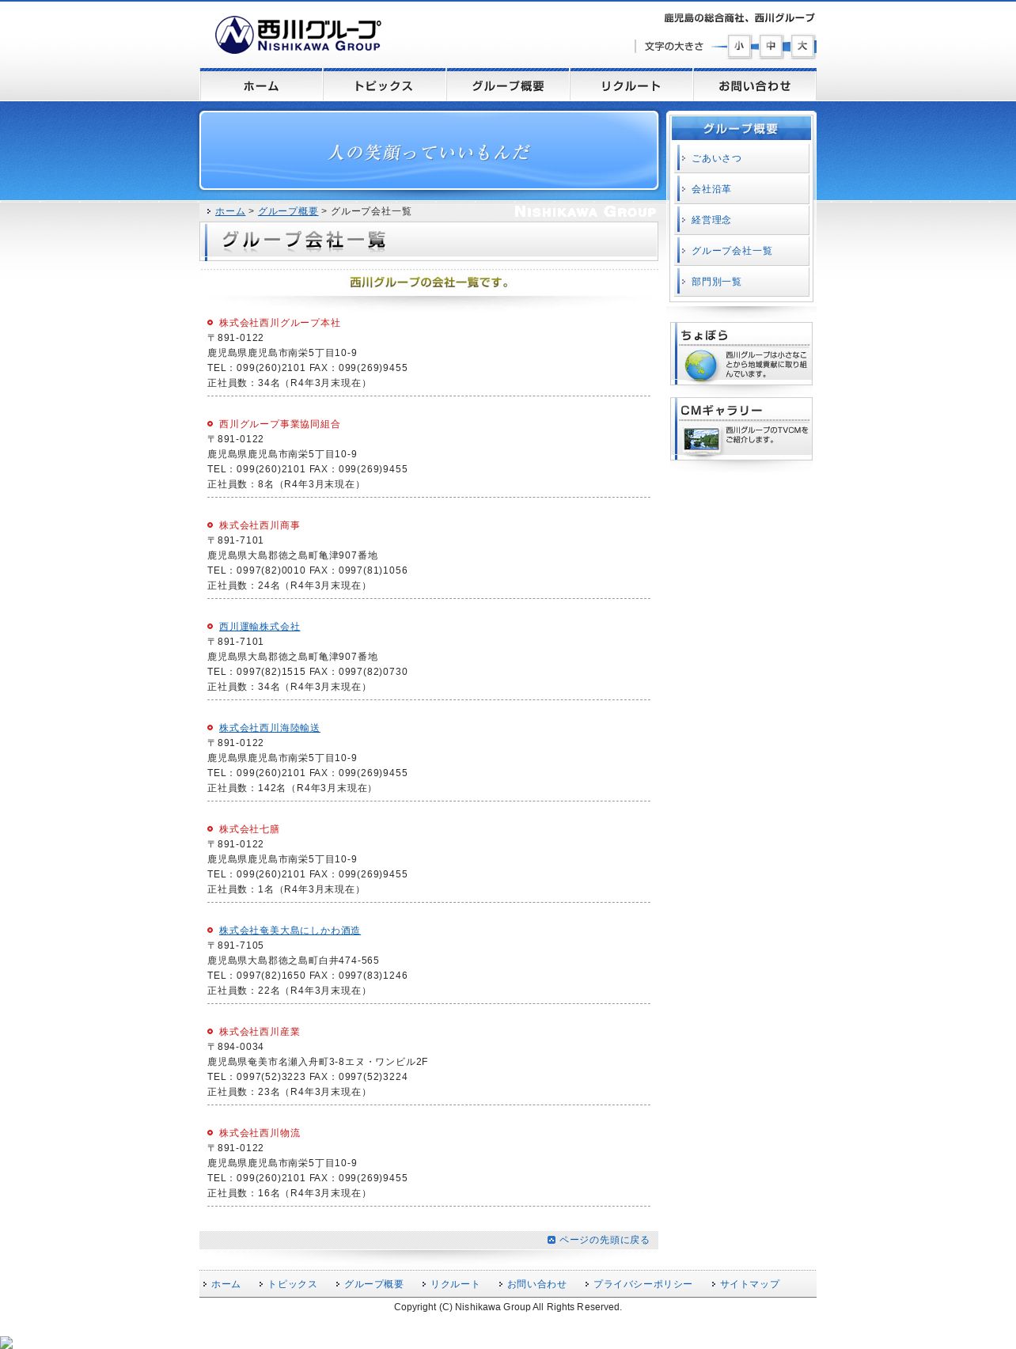Open the リクルート navigation tab
This screenshot has height=1349, width=1016.
click(631, 85)
